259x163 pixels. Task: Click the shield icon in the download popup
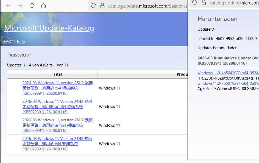[x=194, y=3]
